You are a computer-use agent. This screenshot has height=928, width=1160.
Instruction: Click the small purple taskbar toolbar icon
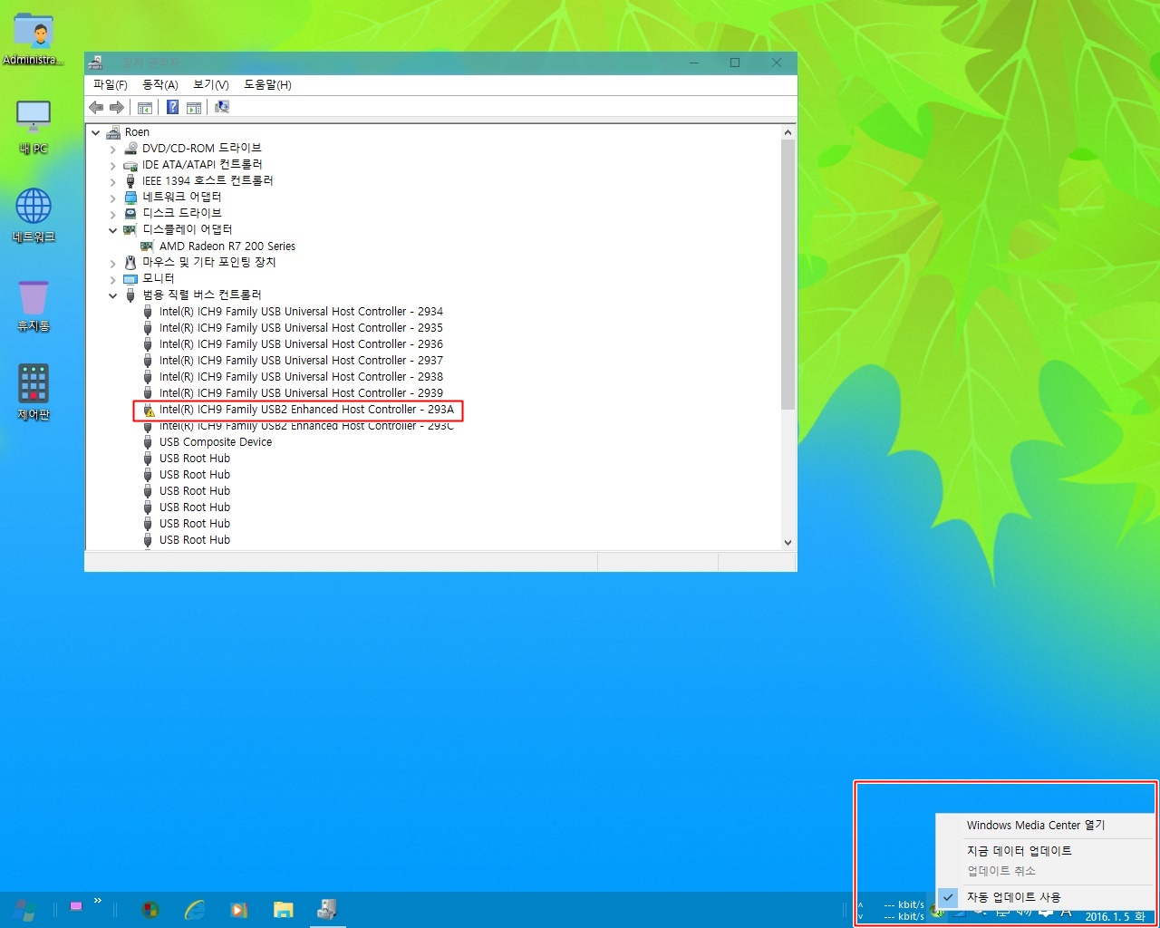(76, 906)
